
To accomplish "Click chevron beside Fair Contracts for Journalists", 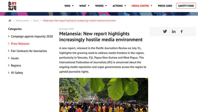I will (x=9, y=51).
